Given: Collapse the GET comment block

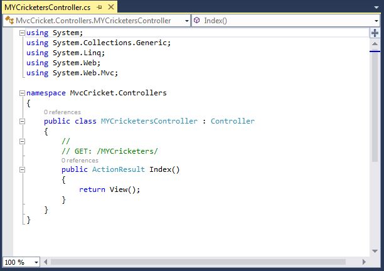Looking at the screenshot, I should pyautogui.click(x=22, y=141).
